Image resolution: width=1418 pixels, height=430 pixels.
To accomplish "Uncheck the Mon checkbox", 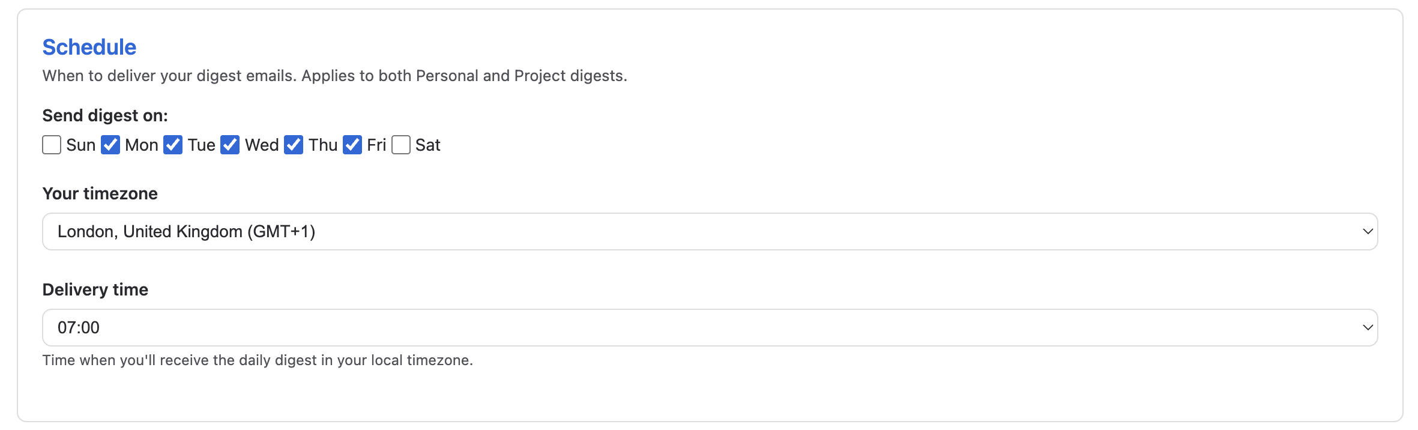I will pyautogui.click(x=110, y=145).
